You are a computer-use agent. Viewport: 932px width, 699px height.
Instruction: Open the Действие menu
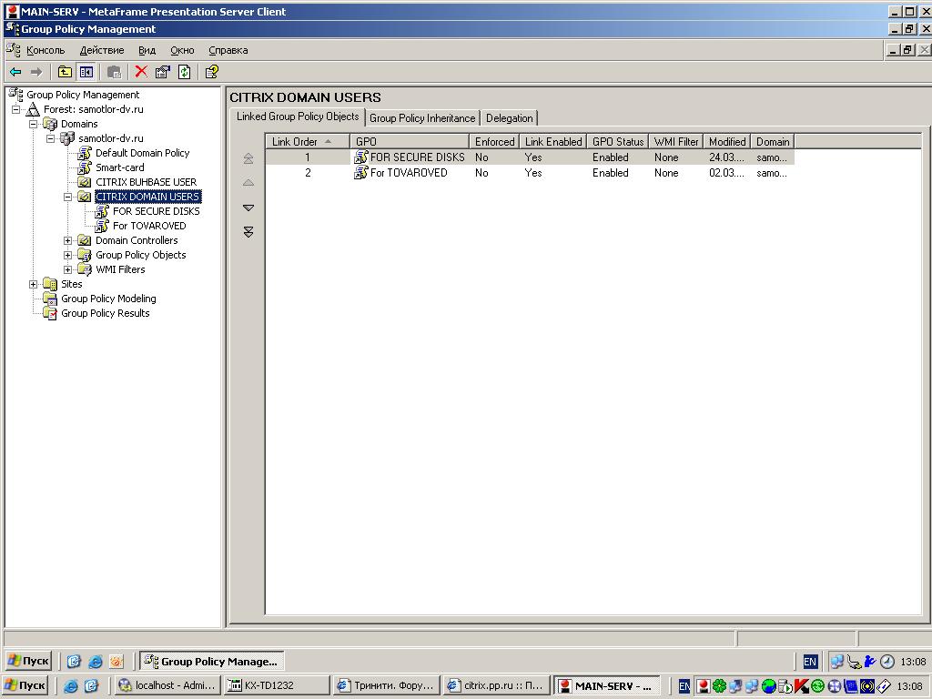pos(102,51)
